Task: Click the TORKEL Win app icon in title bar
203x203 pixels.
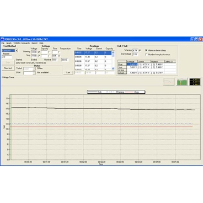Action: point(2,39)
